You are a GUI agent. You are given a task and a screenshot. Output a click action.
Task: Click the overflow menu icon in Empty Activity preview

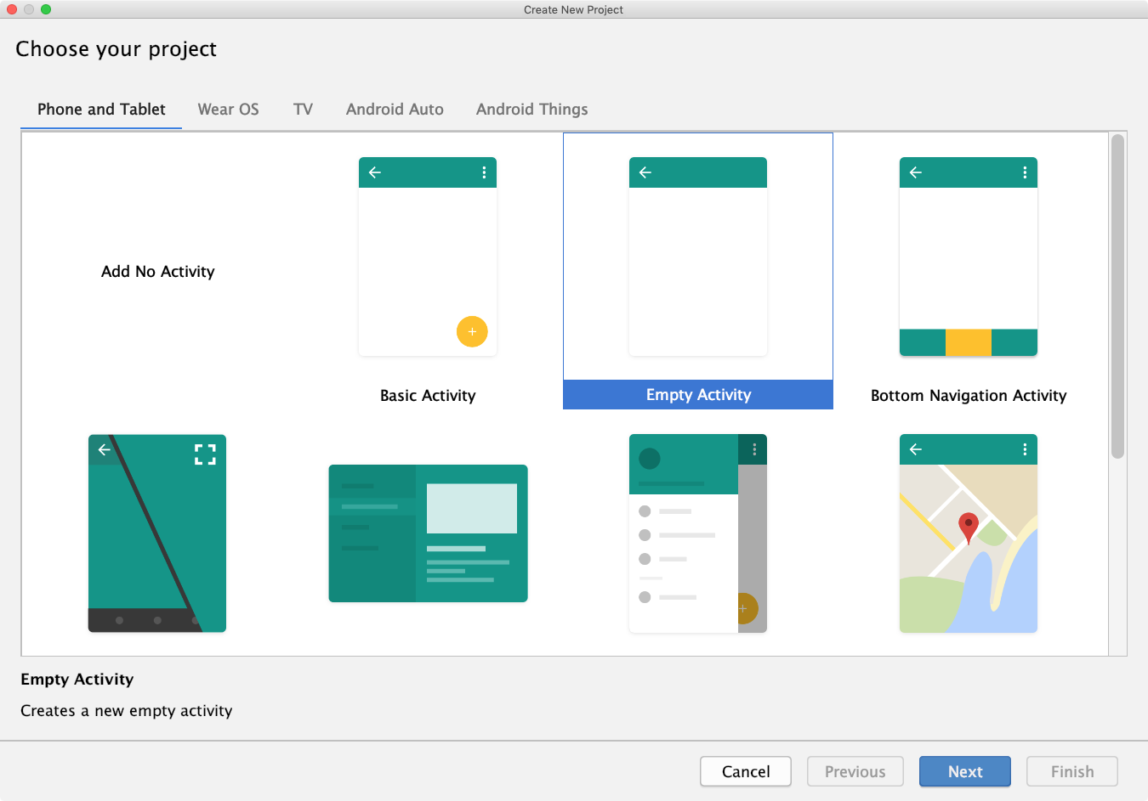click(753, 172)
